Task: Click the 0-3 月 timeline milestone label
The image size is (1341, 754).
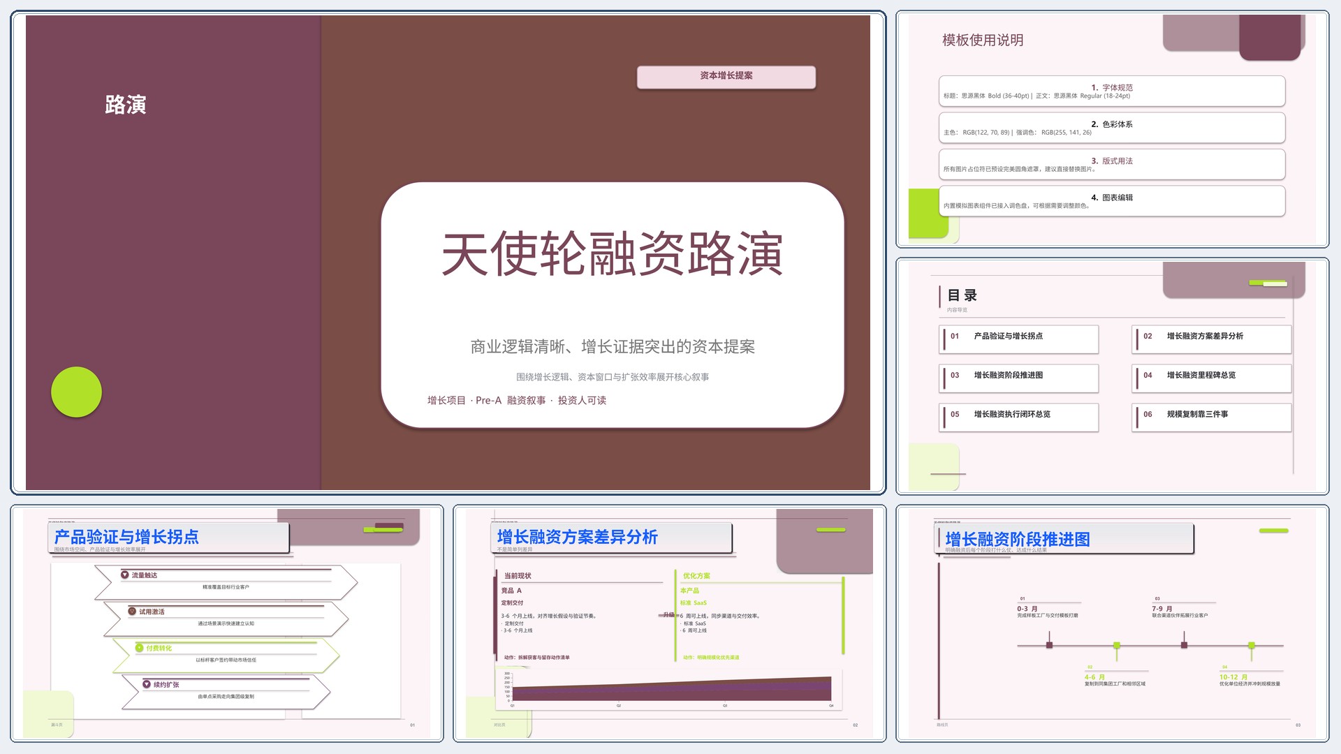Action: click(1027, 609)
